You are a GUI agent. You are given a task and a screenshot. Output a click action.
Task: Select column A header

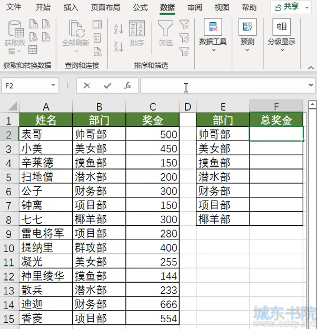point(46,107)
